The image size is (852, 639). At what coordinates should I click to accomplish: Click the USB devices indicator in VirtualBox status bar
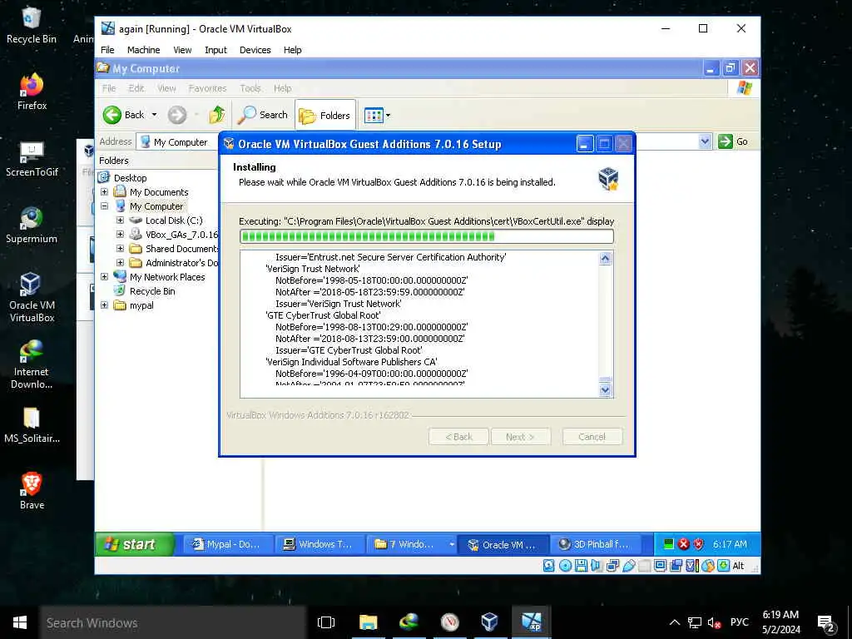tap(629, 566)
